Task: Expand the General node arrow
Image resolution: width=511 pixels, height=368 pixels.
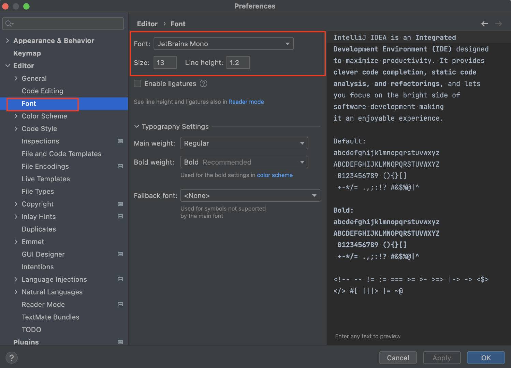Action: point(16,78)
